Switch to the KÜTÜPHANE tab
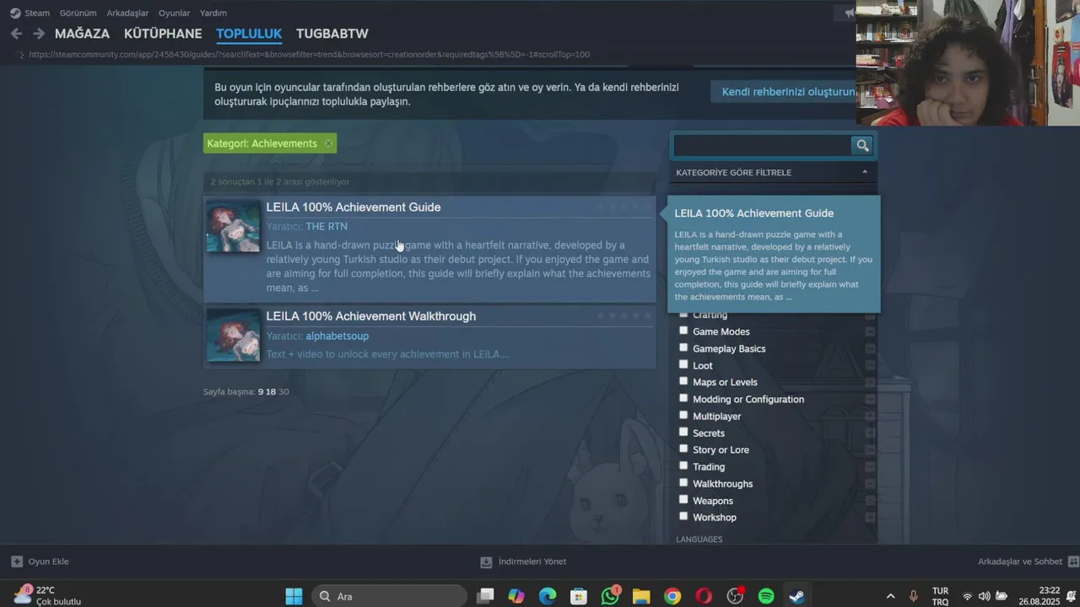This screenshot has width=1080, height=607. click(x=163, y=34)
